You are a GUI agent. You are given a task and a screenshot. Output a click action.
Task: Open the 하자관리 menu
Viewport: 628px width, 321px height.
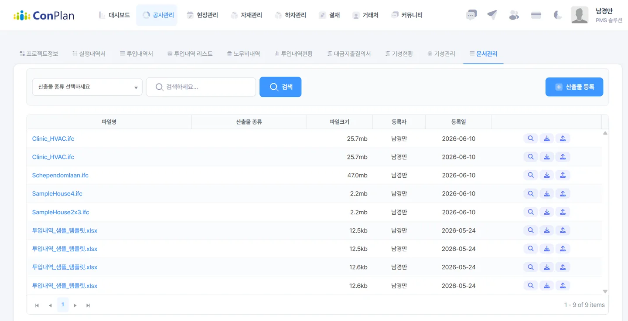(x=291, y=15)
